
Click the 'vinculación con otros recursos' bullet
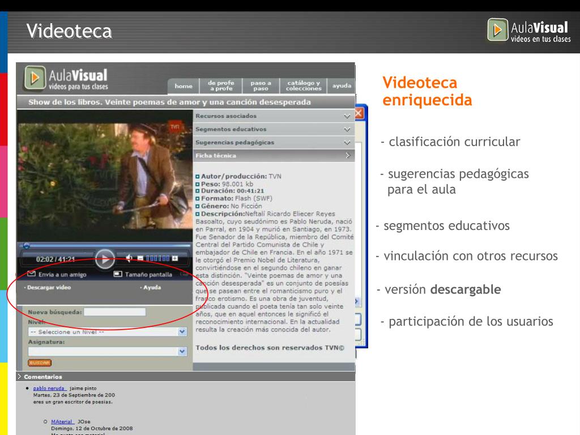[x=467, y=256]
